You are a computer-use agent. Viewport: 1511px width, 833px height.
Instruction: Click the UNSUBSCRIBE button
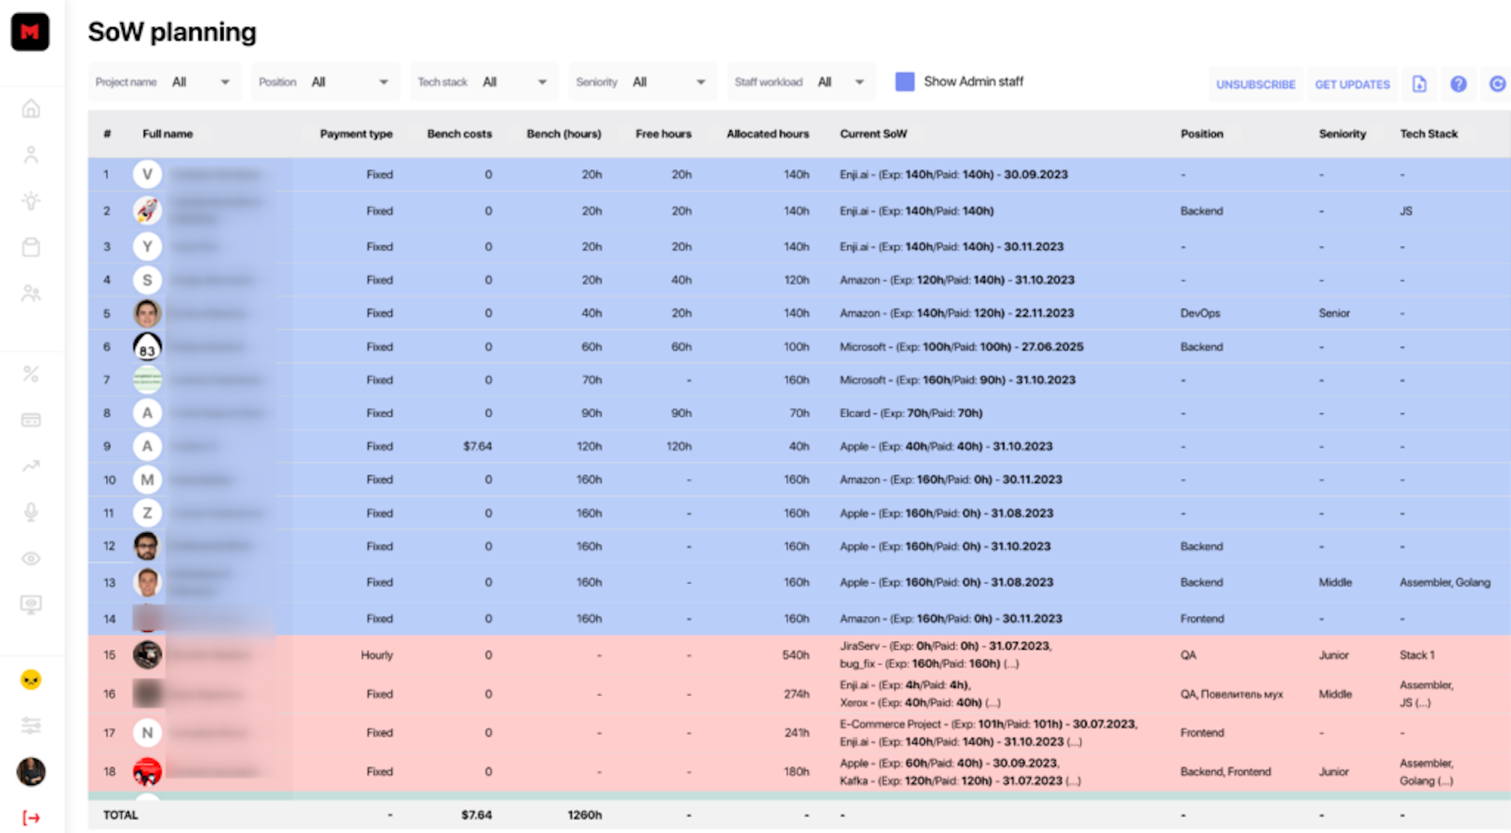1256,85
